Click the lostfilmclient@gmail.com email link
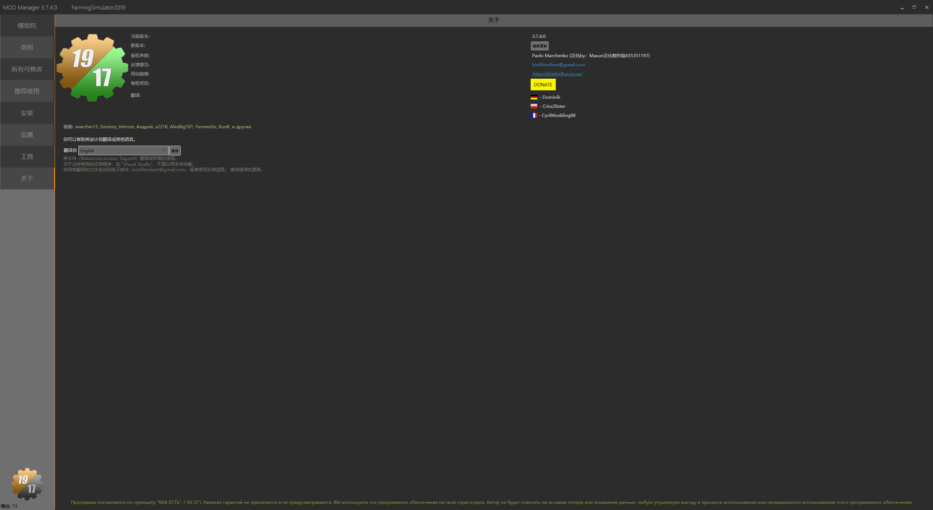The height and width of the screenshot is (510, 933). click(558, 64)
